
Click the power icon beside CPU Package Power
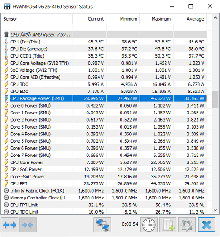coord(6,98)
